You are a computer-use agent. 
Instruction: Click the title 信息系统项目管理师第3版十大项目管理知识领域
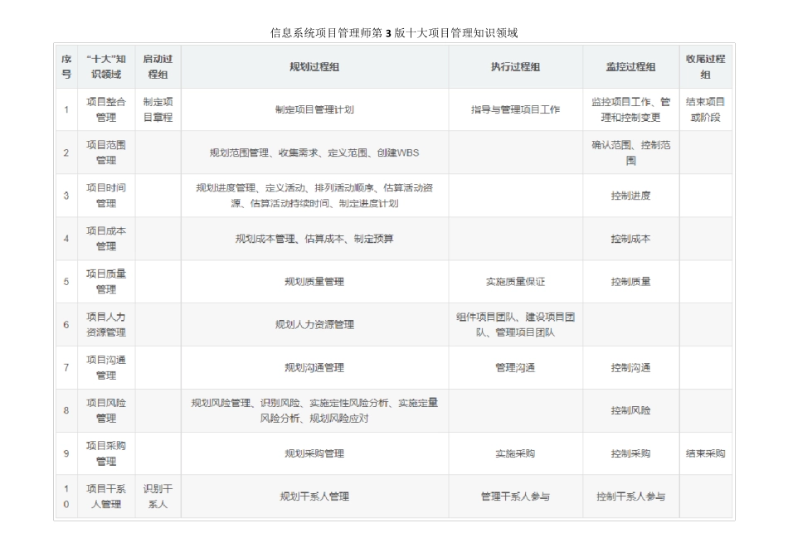(x=394, y=33)
